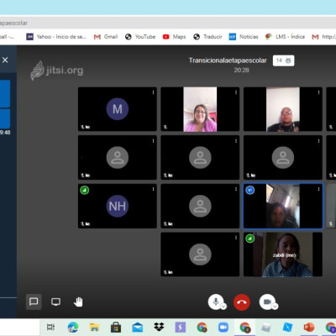Open the Gmail bookmark
336x336 pixels.
[x=106, y=37]
